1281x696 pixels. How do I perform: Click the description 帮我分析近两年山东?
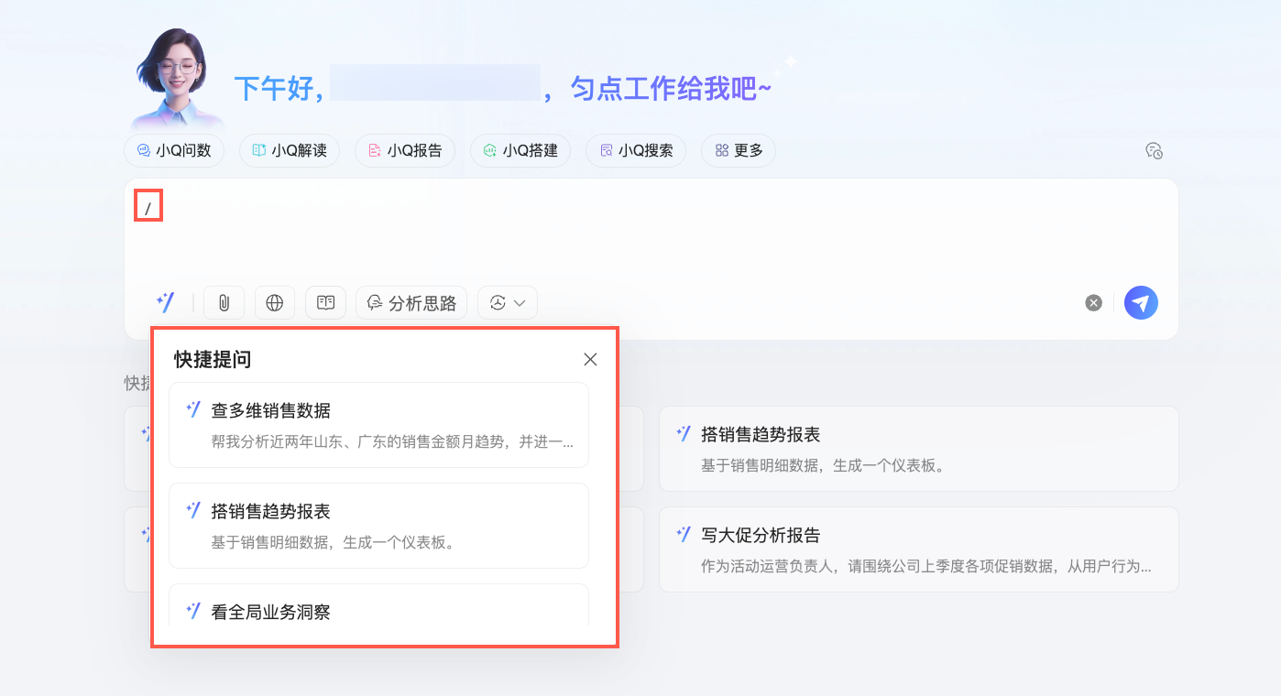(x=393, y=441)
